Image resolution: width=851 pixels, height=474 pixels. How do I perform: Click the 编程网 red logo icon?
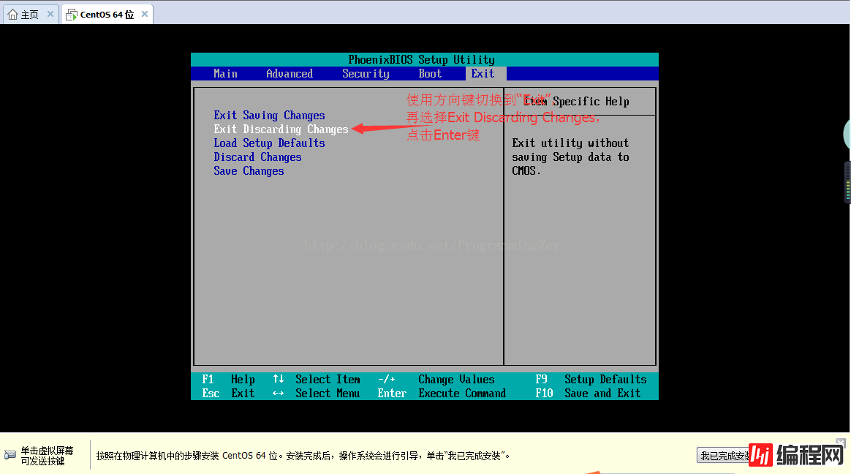click(763, 455)
